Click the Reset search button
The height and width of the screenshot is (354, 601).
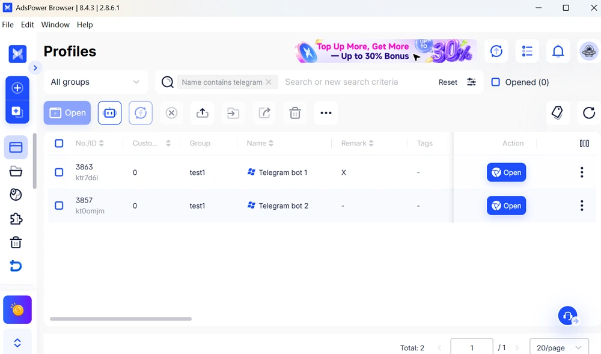click(x=448, y=82)
